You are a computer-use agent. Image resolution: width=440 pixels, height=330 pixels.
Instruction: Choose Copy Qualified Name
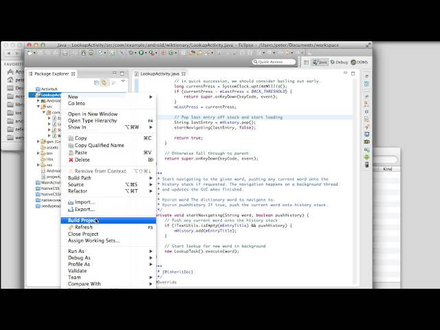pyautogui.click(x=109, y=145)
